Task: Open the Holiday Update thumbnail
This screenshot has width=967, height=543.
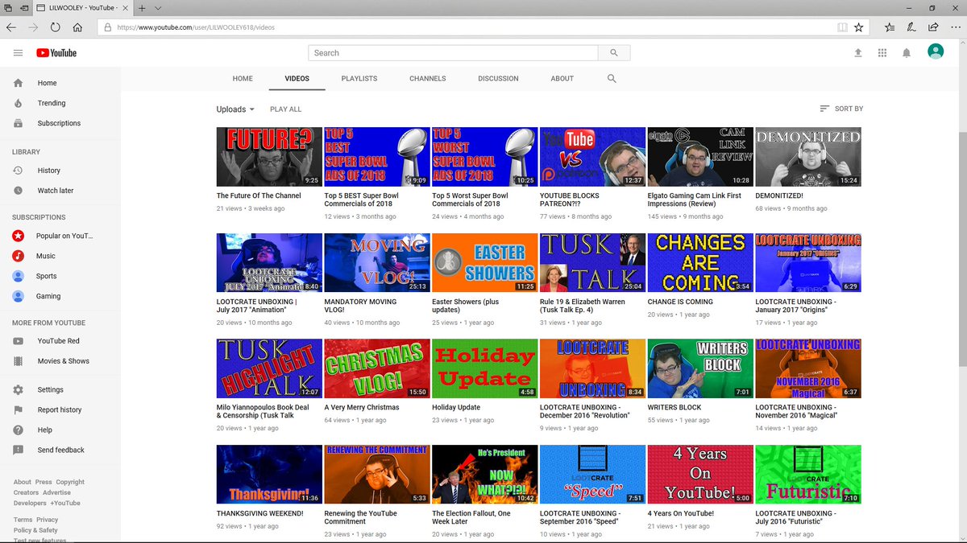Action: 484,368
